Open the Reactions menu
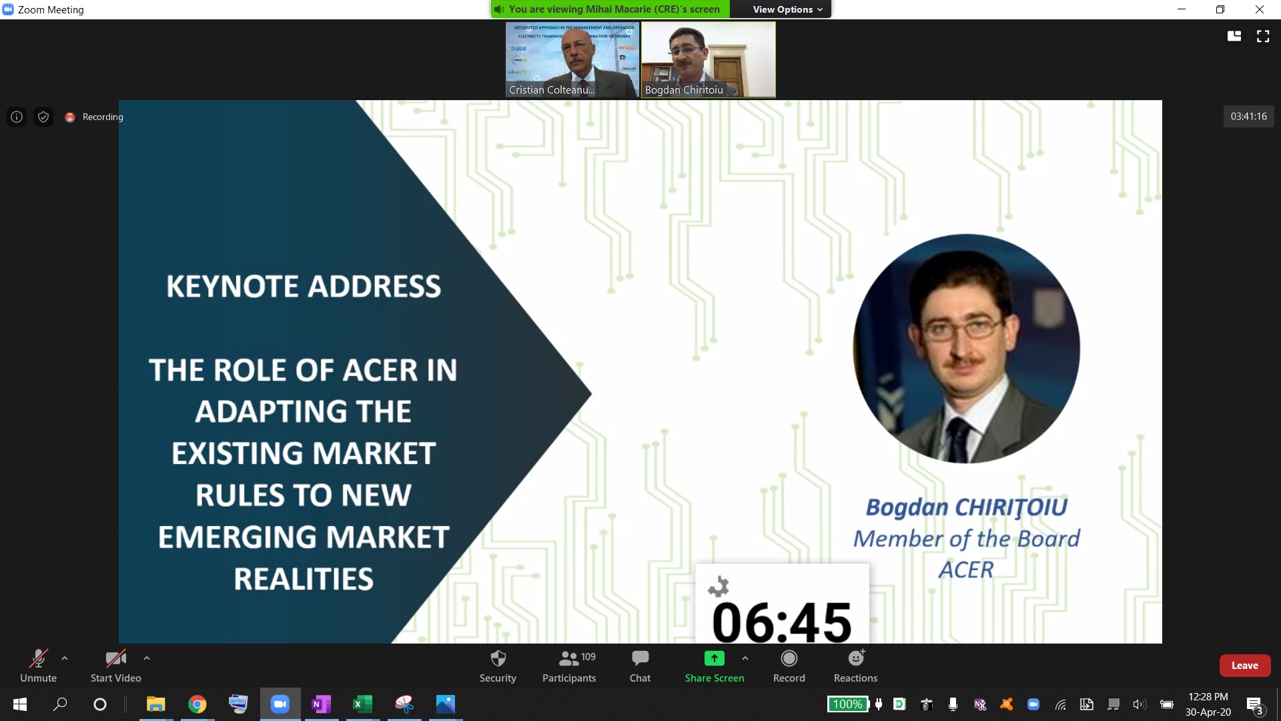Screen dimensions: 1281x721 855,666
